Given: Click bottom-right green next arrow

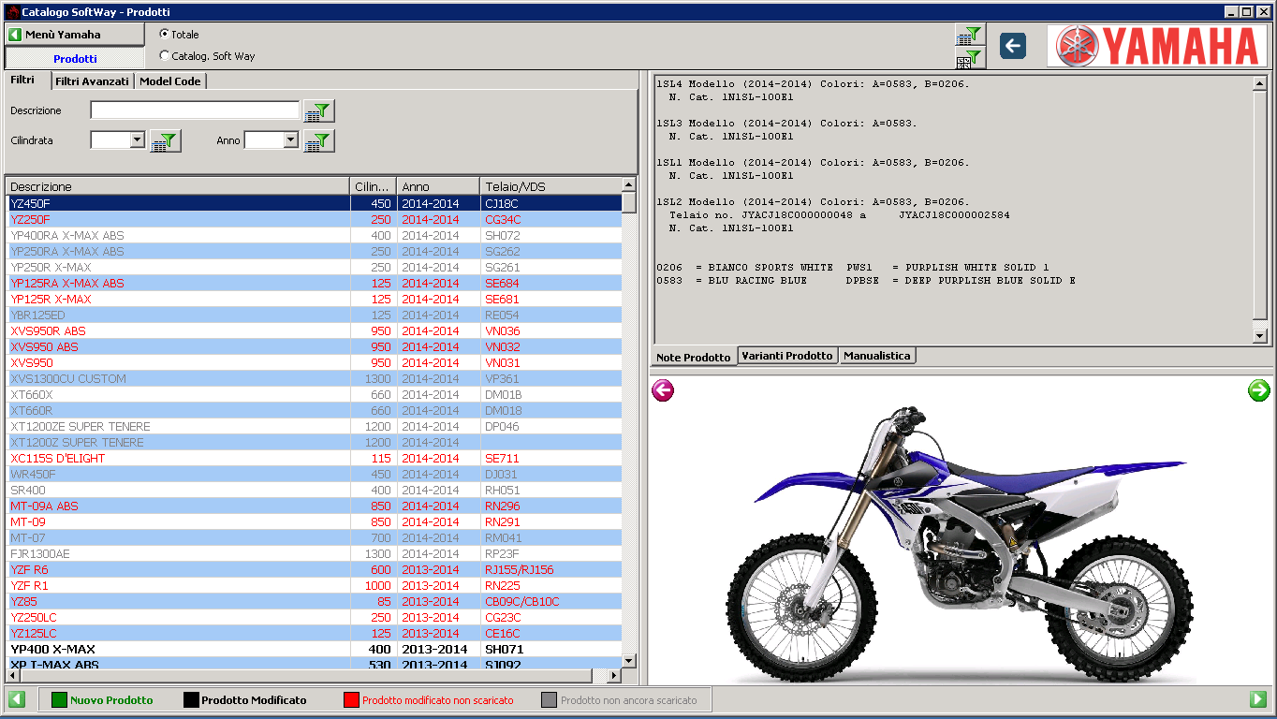Looking at the screenshot, I should click(1258, 699).
